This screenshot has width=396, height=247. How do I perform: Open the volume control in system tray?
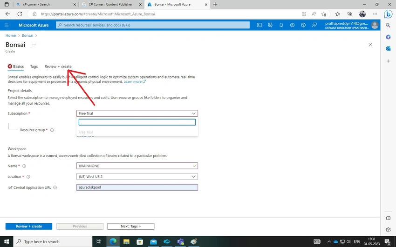tap(349, 241)
